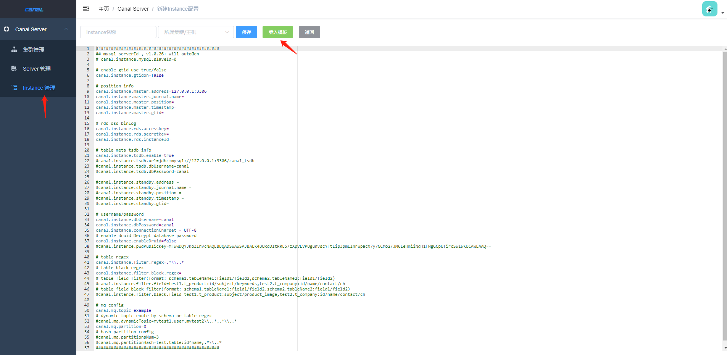Screen dimensions: 727x355
Task: Open Server 管理 menu item
Action: (38, 68)
